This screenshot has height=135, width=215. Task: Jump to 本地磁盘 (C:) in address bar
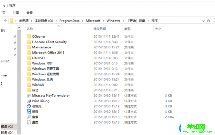(x=44, y=21)
